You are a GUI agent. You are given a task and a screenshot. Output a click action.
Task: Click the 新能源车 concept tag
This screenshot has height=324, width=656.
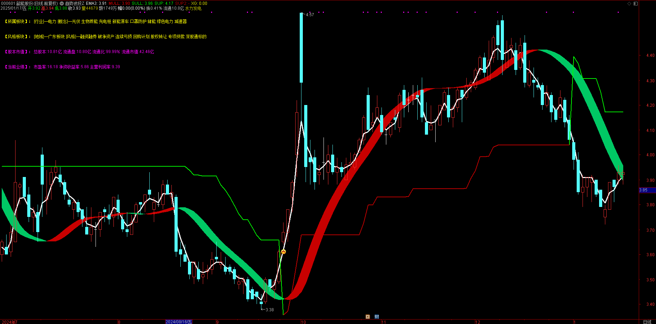(120, 21)
